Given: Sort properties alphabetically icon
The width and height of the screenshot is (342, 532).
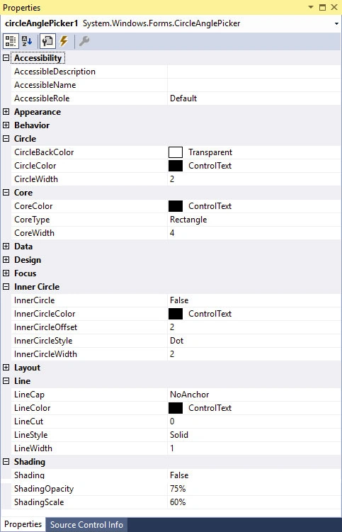Looking at the screenshot, I should [27, 41].
